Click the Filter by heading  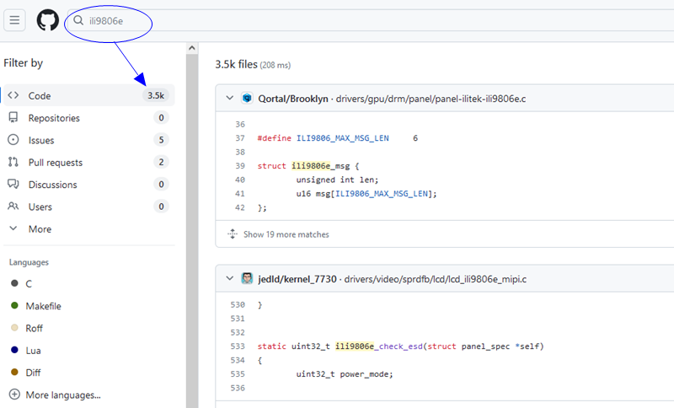click(x=24, y=62)
